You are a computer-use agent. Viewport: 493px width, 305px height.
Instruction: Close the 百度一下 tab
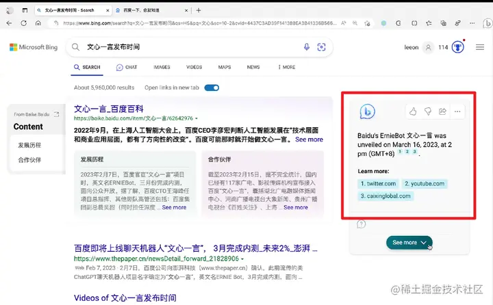(186, 10)
